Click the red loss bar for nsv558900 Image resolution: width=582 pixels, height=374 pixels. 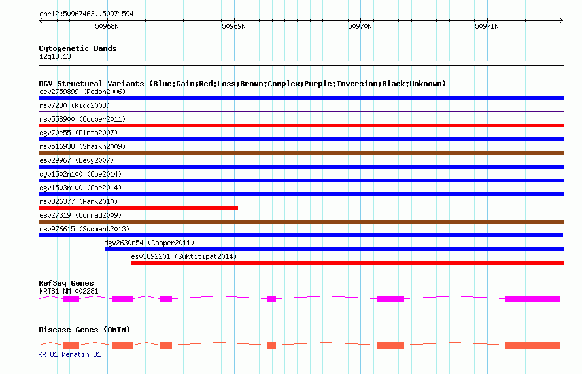click(301, 126)
